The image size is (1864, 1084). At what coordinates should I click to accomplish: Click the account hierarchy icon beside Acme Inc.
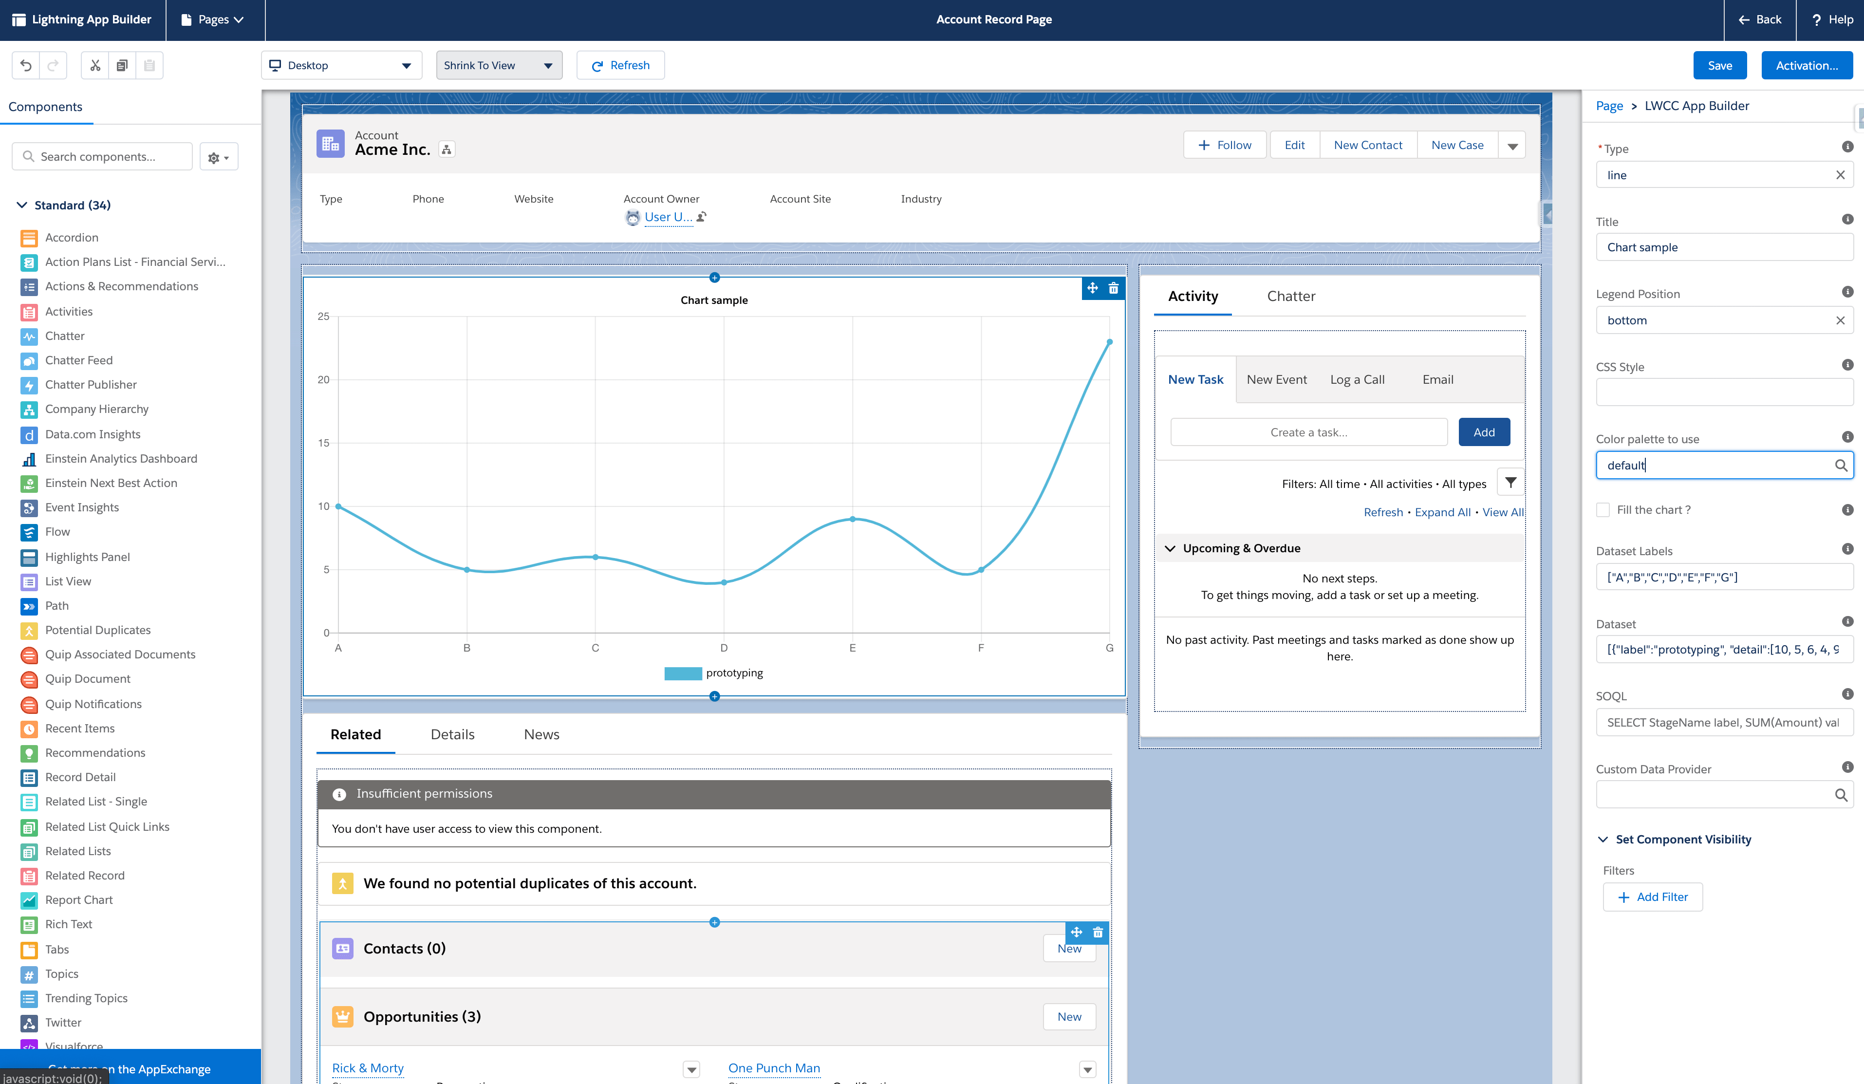pyautogui.click(x=446, y=150)
